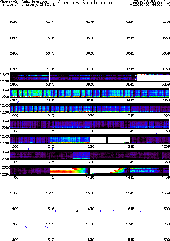Click the blue < marker below the 0900 label
The height and width of the screenshot is (241, 170).
(18, 102)
